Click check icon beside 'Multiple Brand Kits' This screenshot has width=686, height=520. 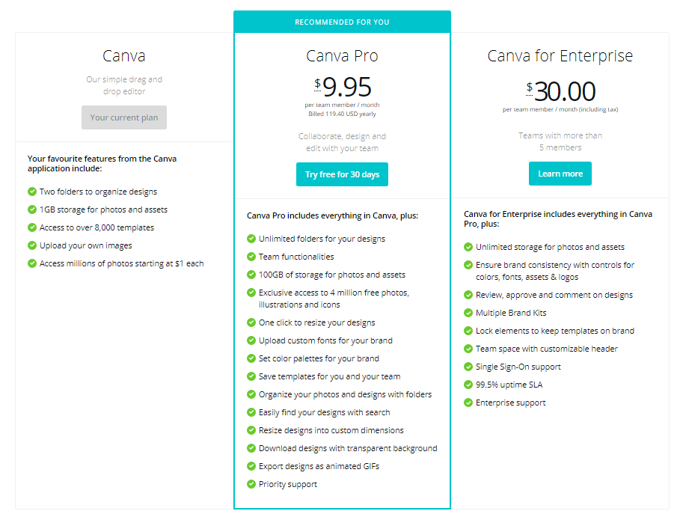click(x=468, y=313)
